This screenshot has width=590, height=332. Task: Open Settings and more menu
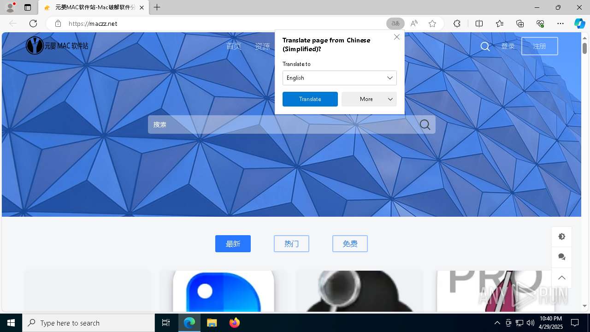pos(560,24)
